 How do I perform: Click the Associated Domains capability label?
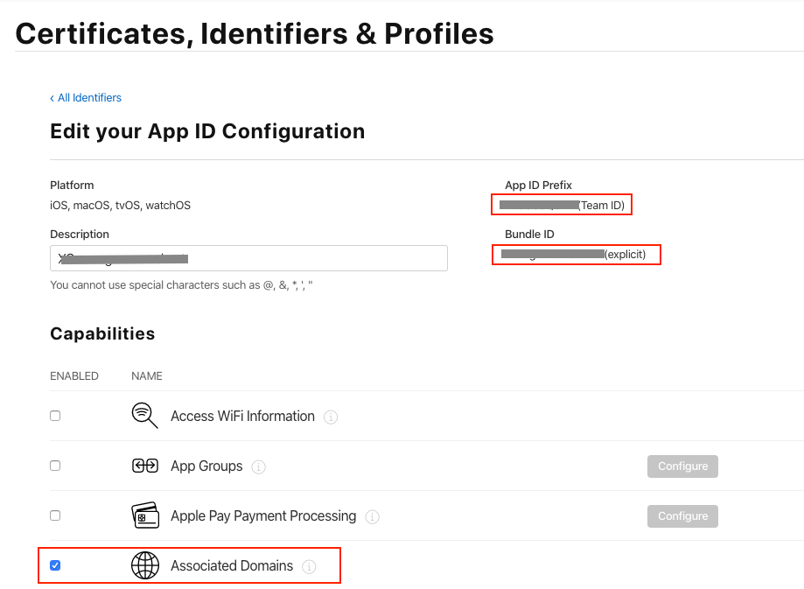(232, 566)
